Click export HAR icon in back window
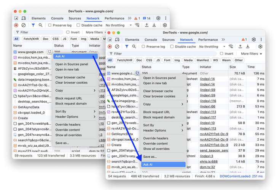Viewport: 277px width, 190px height. (154, 25)
